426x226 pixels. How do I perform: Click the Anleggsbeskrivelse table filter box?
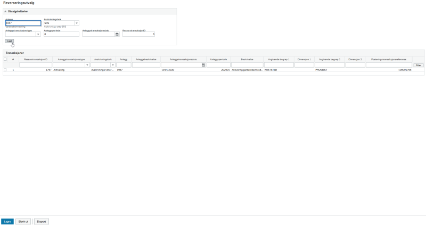pos(146,65)
